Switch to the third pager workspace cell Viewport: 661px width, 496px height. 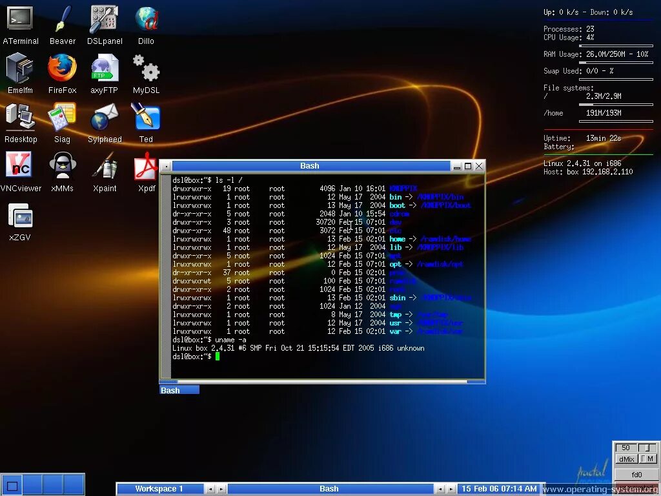(x=53, y=486)
